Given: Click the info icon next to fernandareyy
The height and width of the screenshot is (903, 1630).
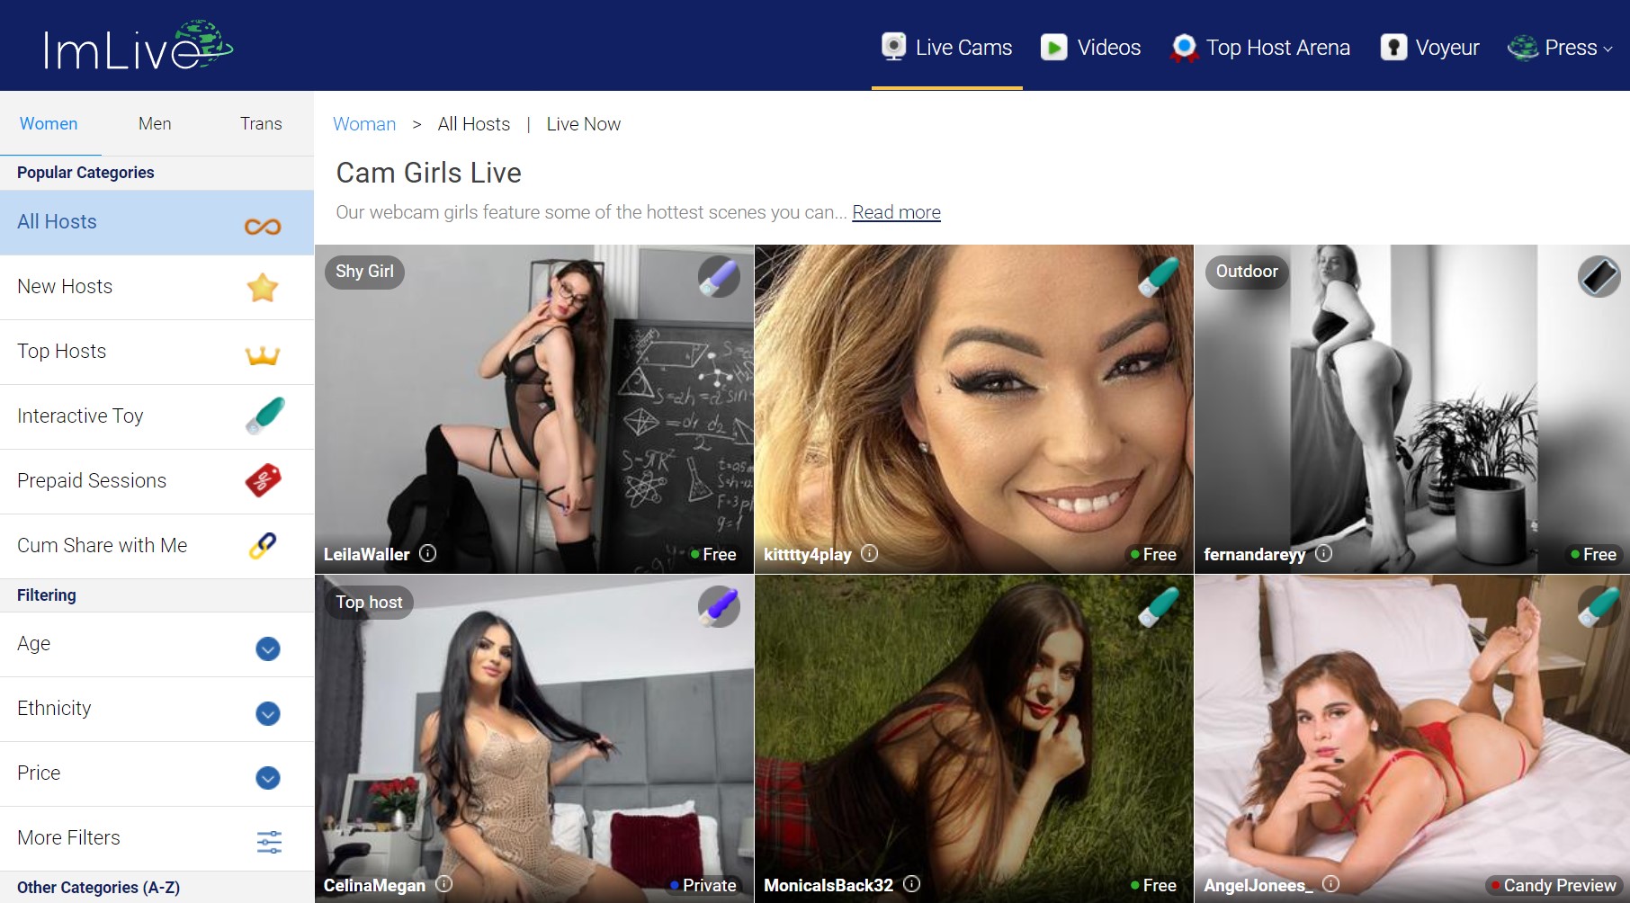Looking at the screenshot, I should click(x=1323, y=554).
